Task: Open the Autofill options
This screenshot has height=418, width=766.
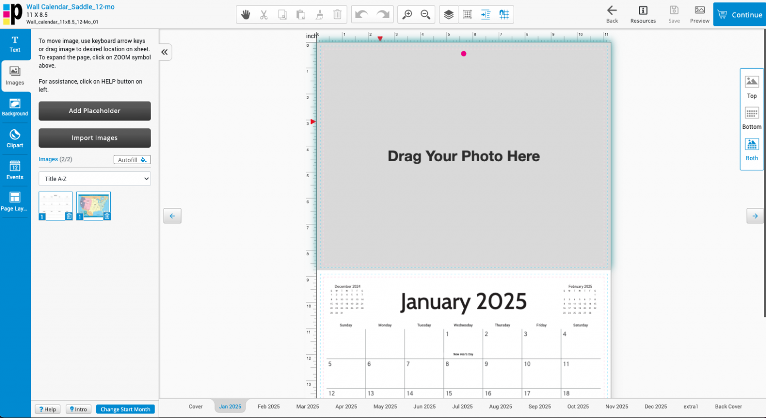Action: [132, 160]
